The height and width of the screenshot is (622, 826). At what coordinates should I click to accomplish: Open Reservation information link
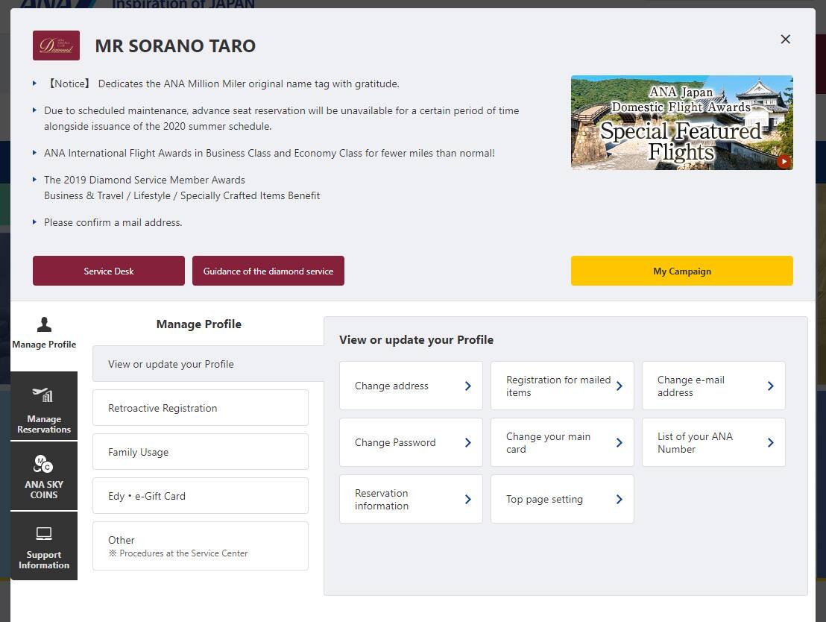[411, 499]
